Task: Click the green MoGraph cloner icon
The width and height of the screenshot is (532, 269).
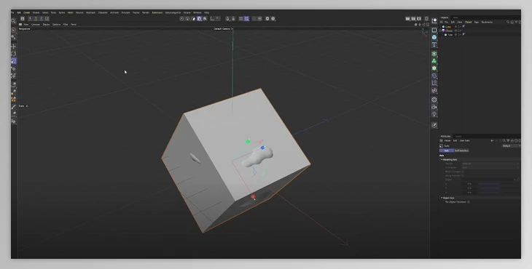Action: point(434,61)
